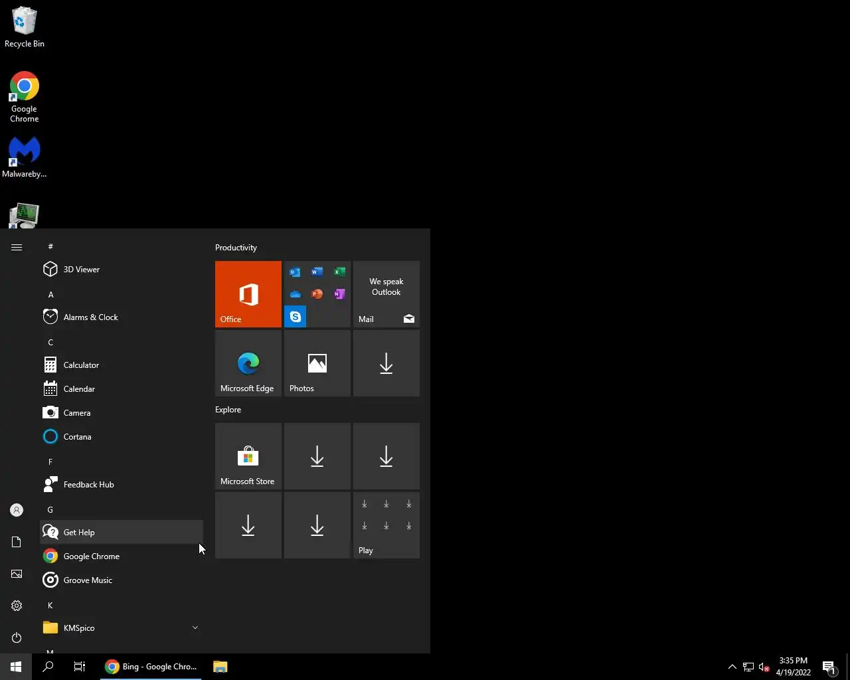
Task: Expand the Start menu hamburger navigation
Action: point(17,247)
